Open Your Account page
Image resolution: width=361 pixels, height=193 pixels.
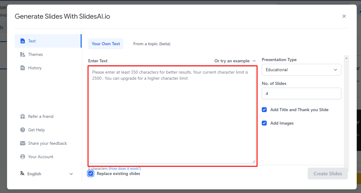click(41, 157)
